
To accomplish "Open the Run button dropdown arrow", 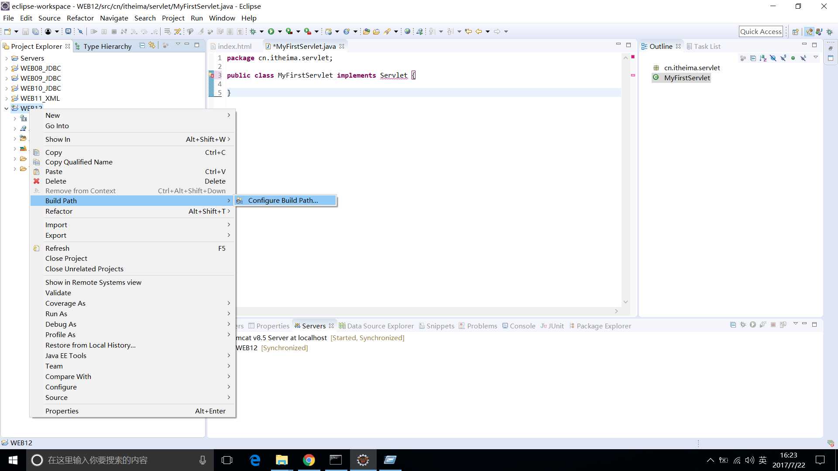I will tap(280, 31).
